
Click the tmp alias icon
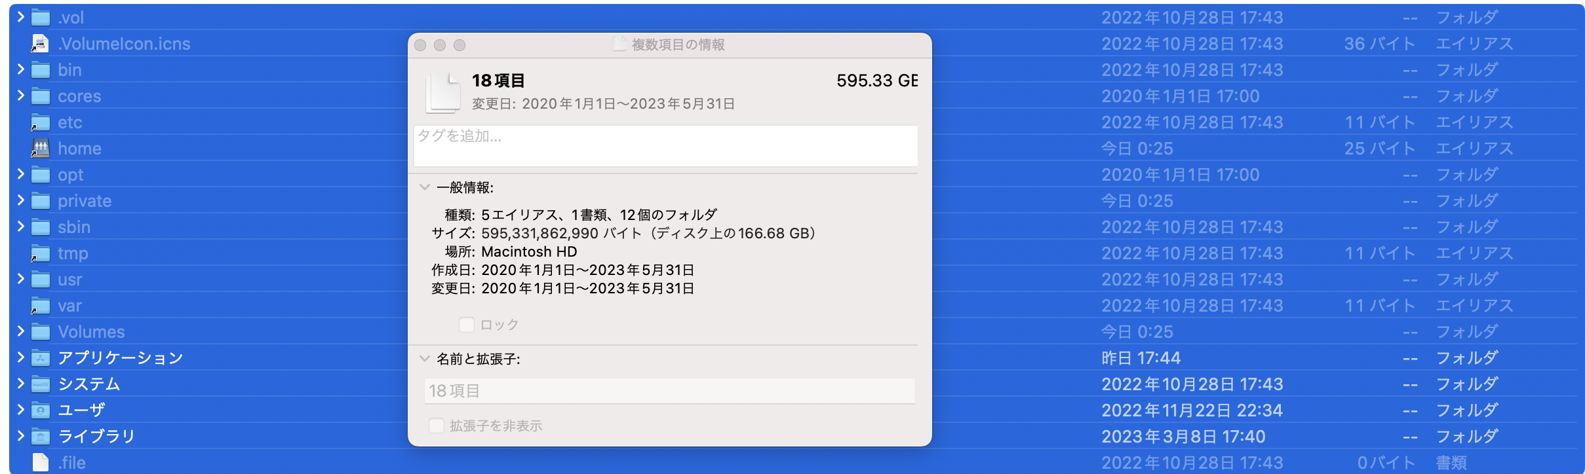[39, 253]
